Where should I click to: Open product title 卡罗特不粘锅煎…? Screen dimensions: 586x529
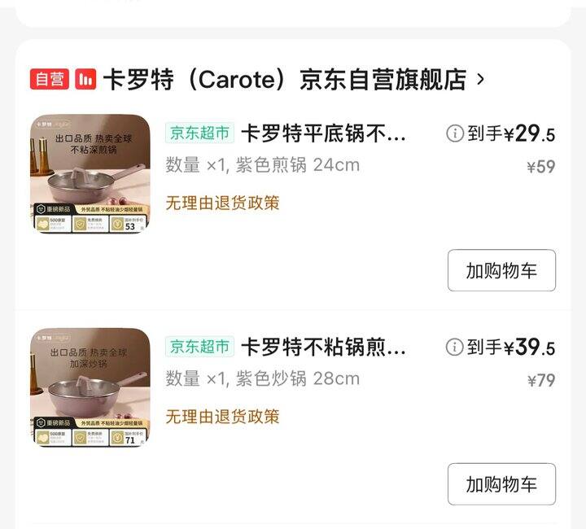click(323, 347)
